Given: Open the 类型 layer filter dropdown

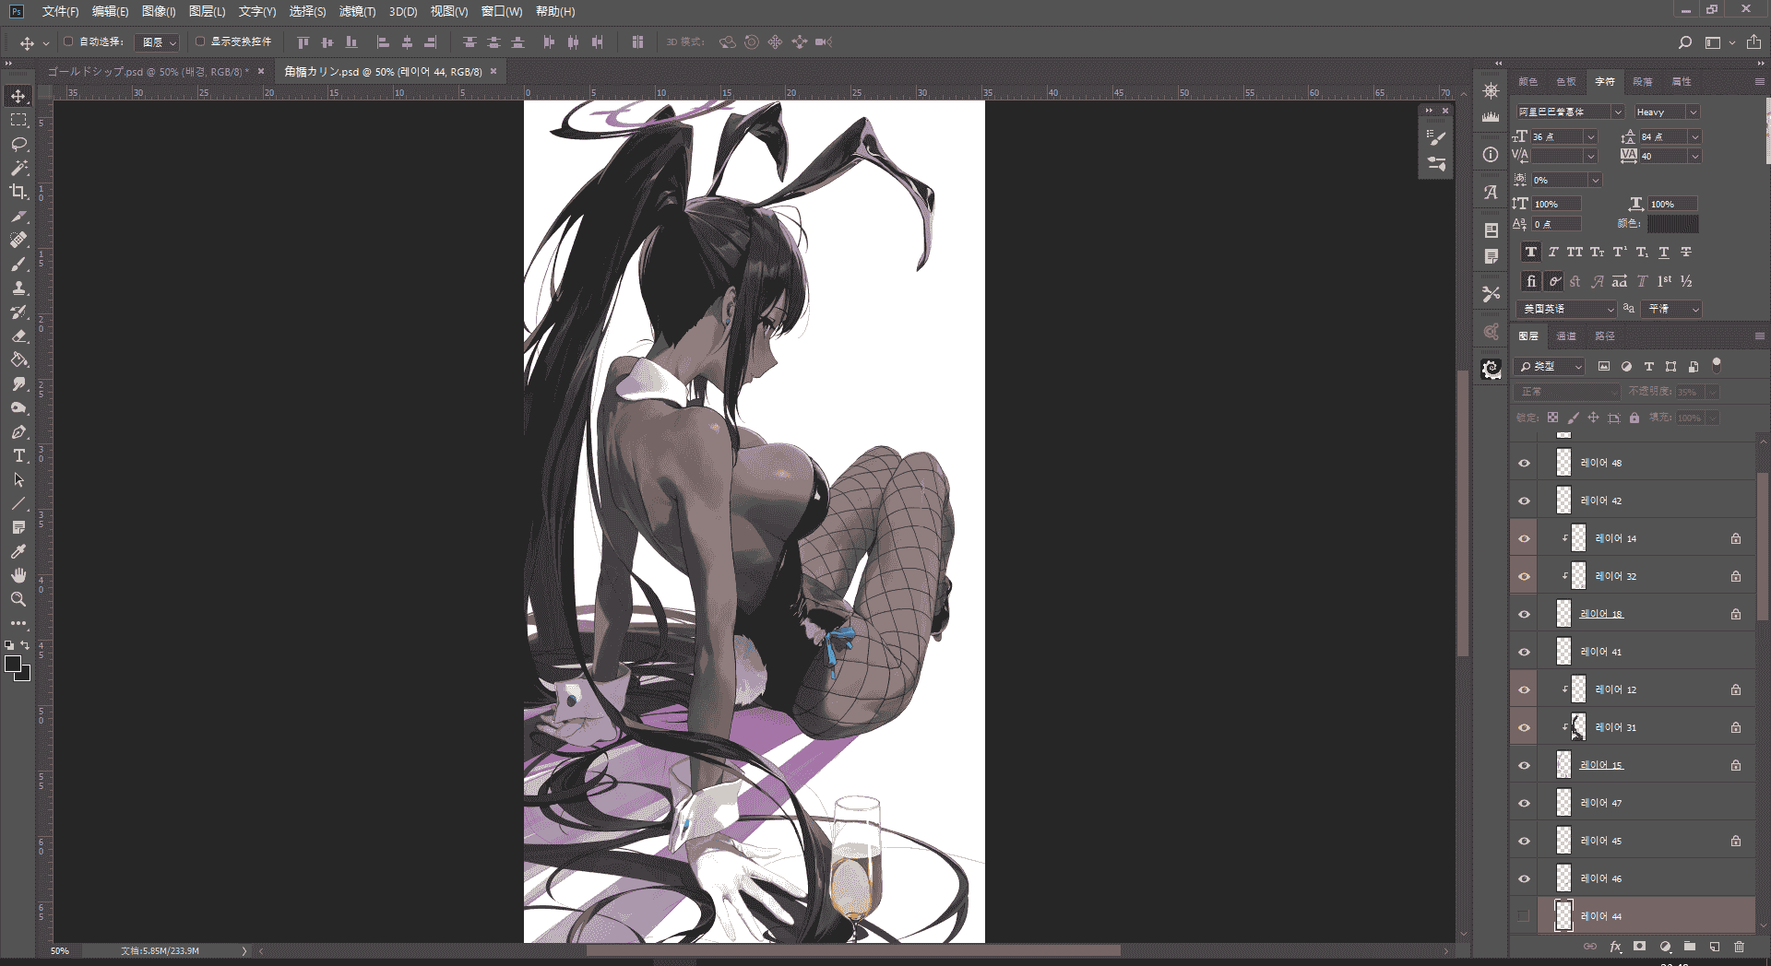Looking at the screenshot, I should tap(1550, 366).
